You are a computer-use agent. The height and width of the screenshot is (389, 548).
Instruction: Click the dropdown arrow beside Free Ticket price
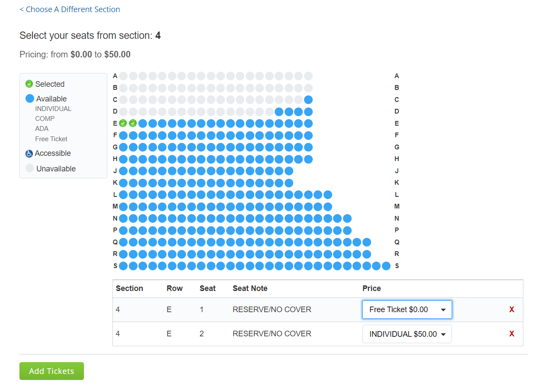coord(443,310)
